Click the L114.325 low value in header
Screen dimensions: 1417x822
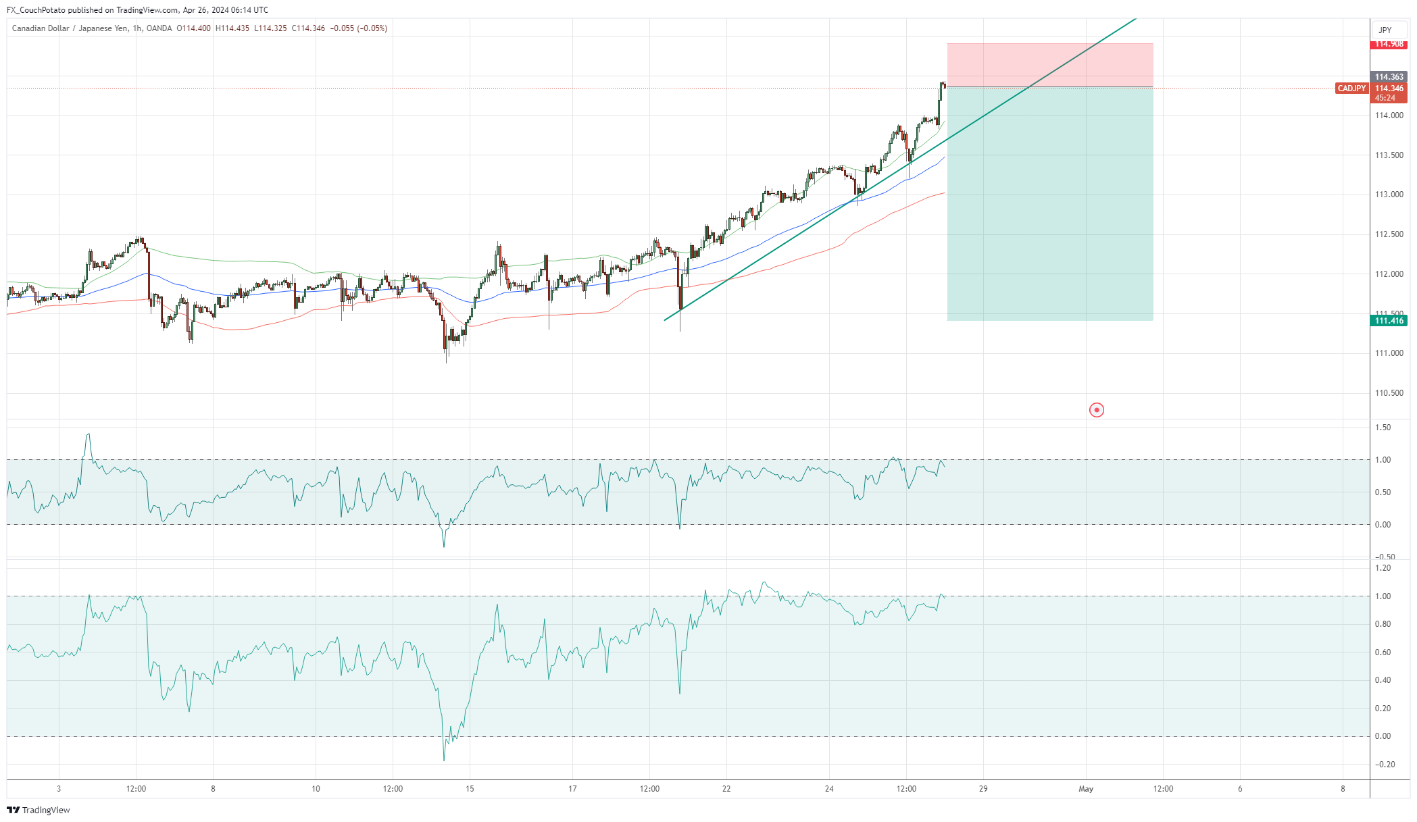click(270, 28)
